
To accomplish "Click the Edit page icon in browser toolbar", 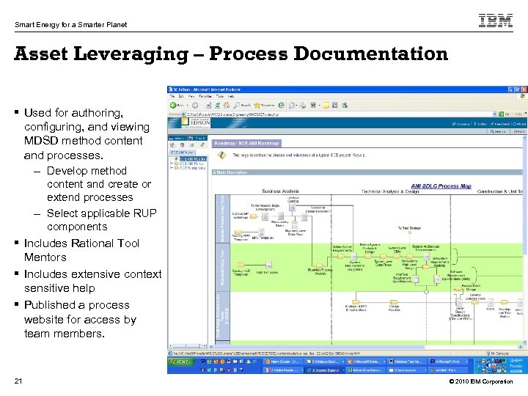I will coord(313,106).
